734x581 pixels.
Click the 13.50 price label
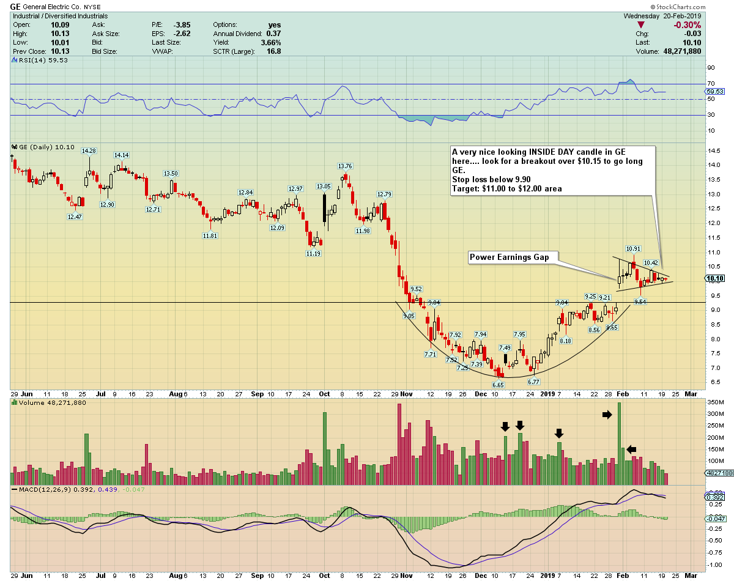[x=170, y=174]
